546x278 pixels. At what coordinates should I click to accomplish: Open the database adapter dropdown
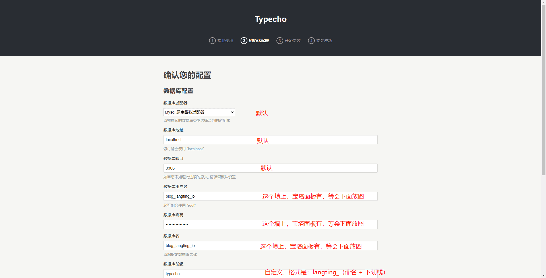(x=199, y=112)
